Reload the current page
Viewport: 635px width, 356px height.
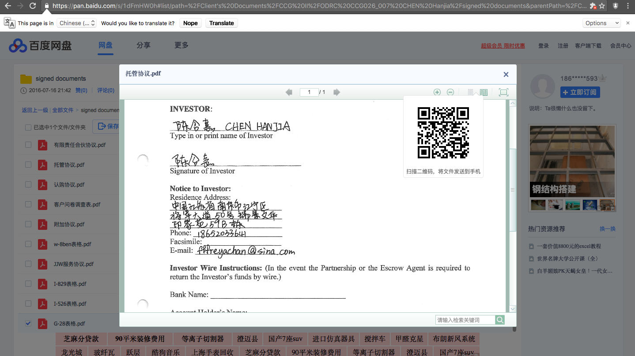[x=33, y=6]
